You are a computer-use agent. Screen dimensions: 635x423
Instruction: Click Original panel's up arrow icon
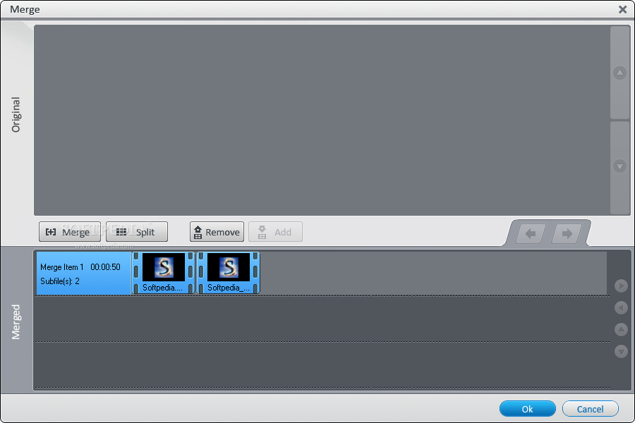coord(619,73)
